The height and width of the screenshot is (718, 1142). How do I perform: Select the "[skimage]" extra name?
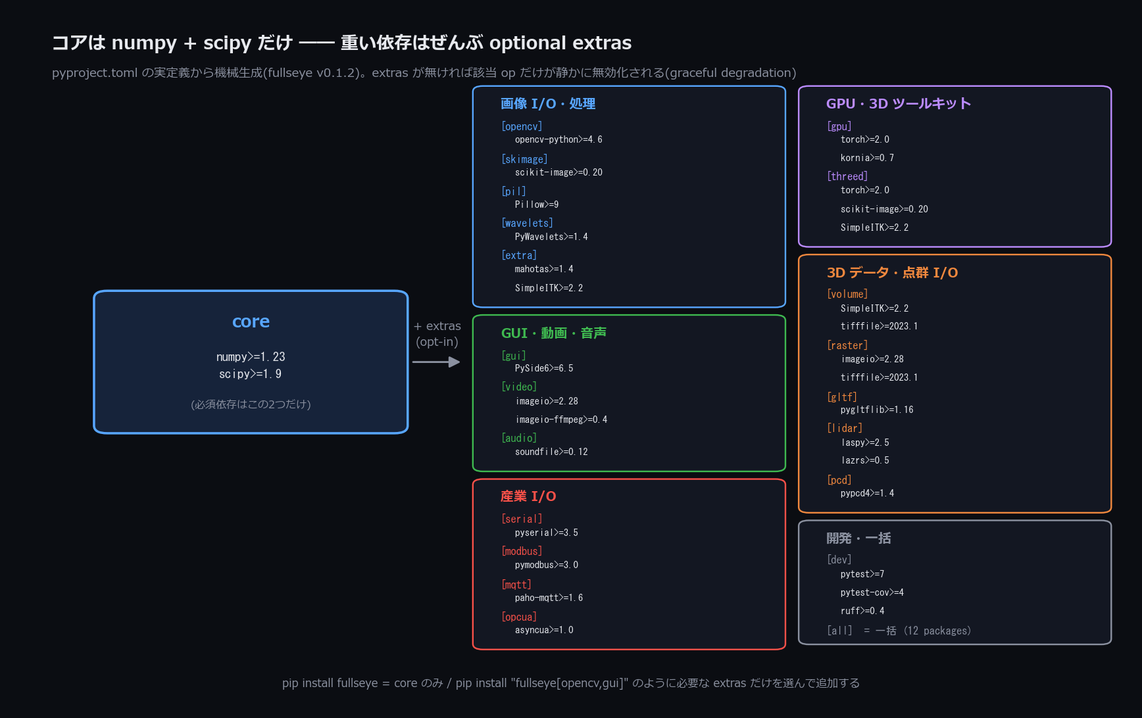tap(524, 159)
